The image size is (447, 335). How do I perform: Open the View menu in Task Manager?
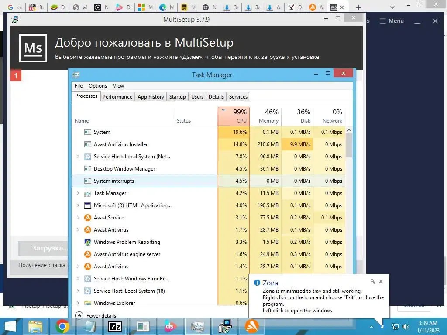click(x=118, y=86)
